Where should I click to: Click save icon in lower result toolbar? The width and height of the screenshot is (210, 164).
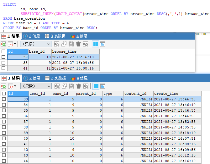(71, 86)
